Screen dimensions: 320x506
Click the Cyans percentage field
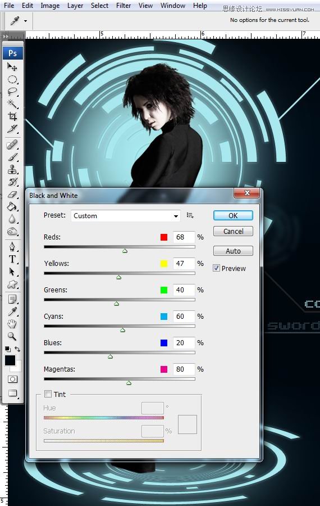pyautogui.click(x=184, y=316)
